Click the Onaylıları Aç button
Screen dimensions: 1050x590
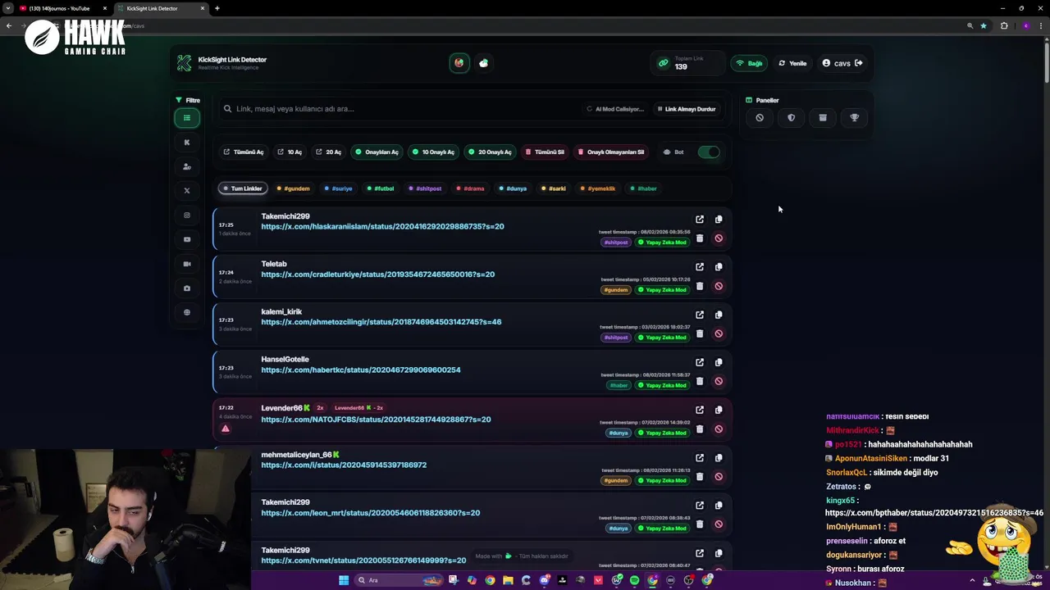pyautogui.click(x=377, y=152)
